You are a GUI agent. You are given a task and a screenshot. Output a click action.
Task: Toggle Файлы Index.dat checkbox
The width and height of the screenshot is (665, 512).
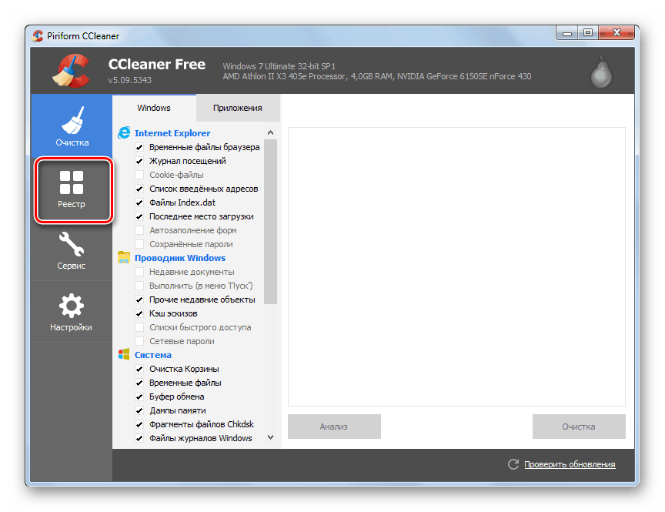(x=139, y=202)
